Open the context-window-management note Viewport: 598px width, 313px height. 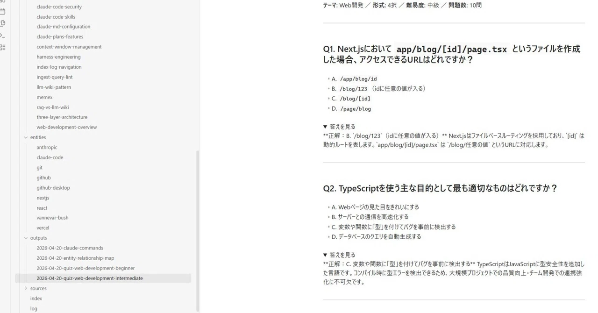pos(69,47)
